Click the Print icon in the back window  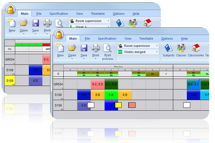tap(47, 23)
